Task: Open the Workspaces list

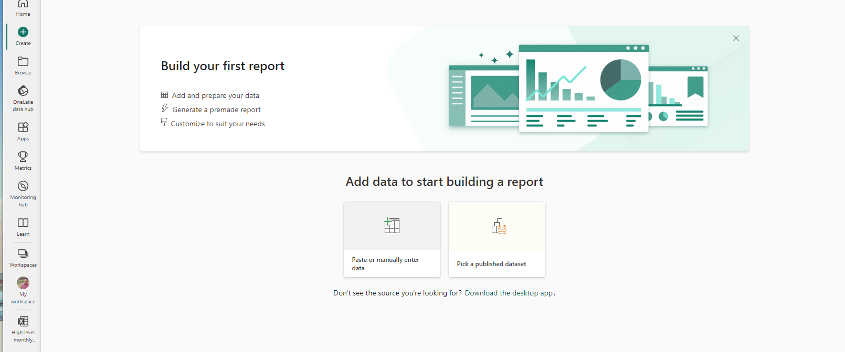Action: pyautogui.click(x=23, y=258)
